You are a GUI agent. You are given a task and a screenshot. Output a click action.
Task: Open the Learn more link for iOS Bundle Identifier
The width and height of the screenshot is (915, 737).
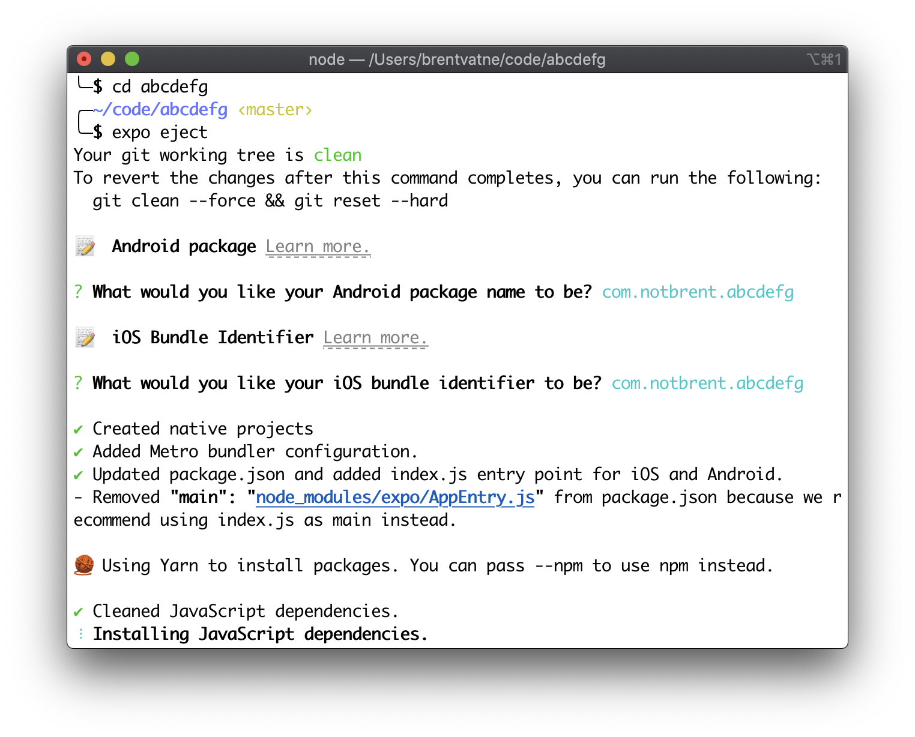point(375,337)
